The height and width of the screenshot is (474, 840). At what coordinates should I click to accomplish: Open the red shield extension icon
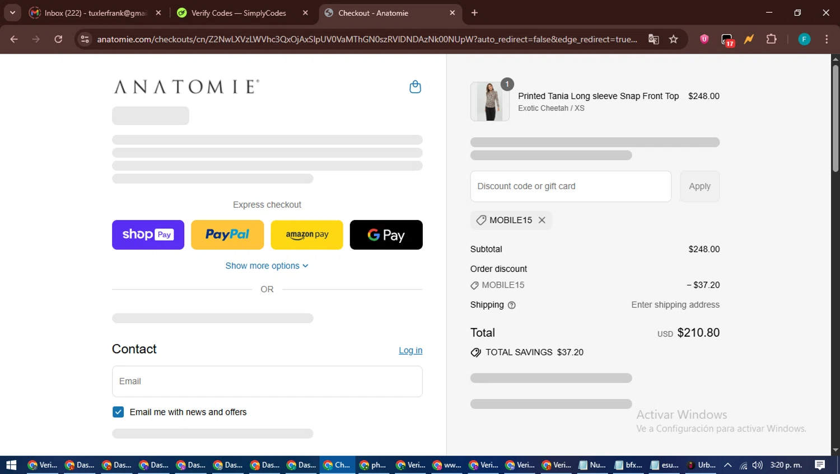click(x=704, y=39)
